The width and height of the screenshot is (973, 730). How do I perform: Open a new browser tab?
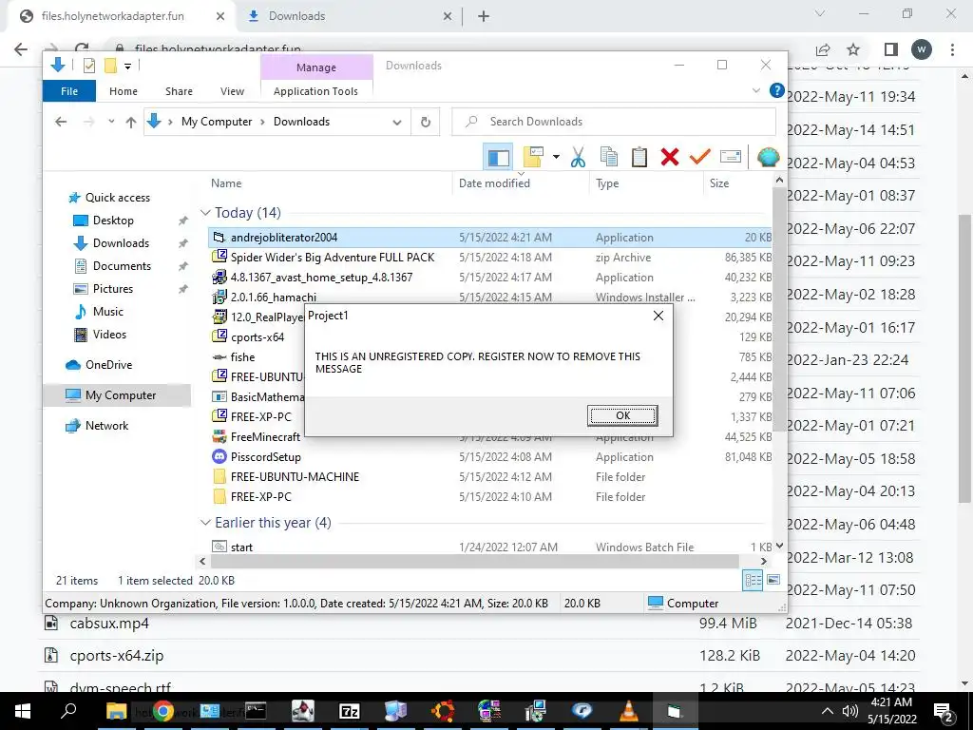(x=484, y=17)
